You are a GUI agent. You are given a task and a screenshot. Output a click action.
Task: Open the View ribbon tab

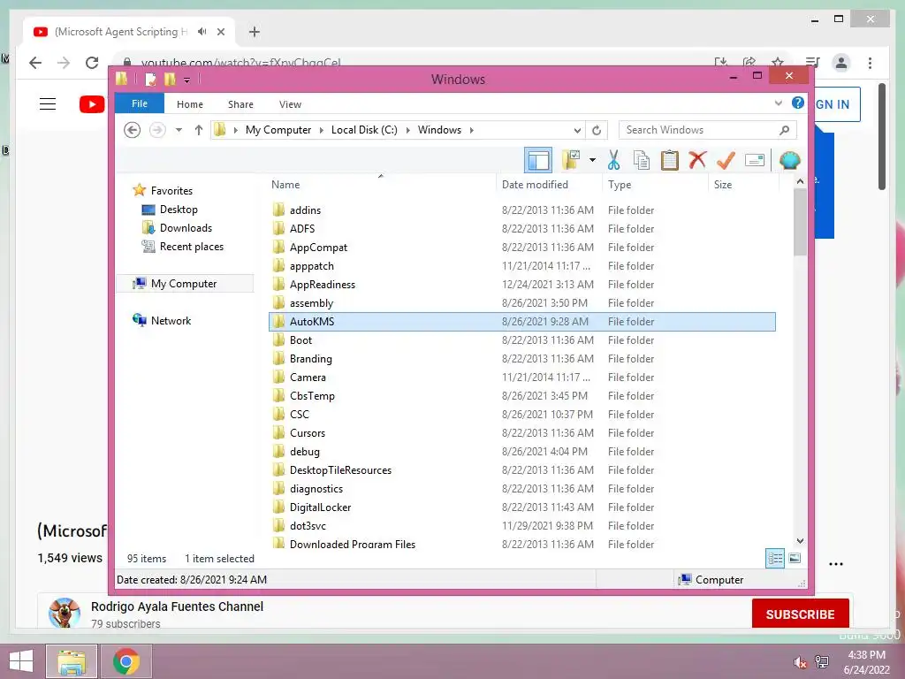point(290,104)
